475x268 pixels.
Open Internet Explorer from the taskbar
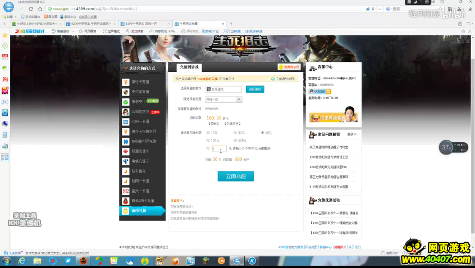[22, 261]
